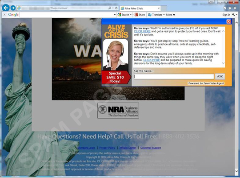This screenshot has width=240, height=178.
Task: Click the Refresh icon in address bar
Action: tap(116, 8)
